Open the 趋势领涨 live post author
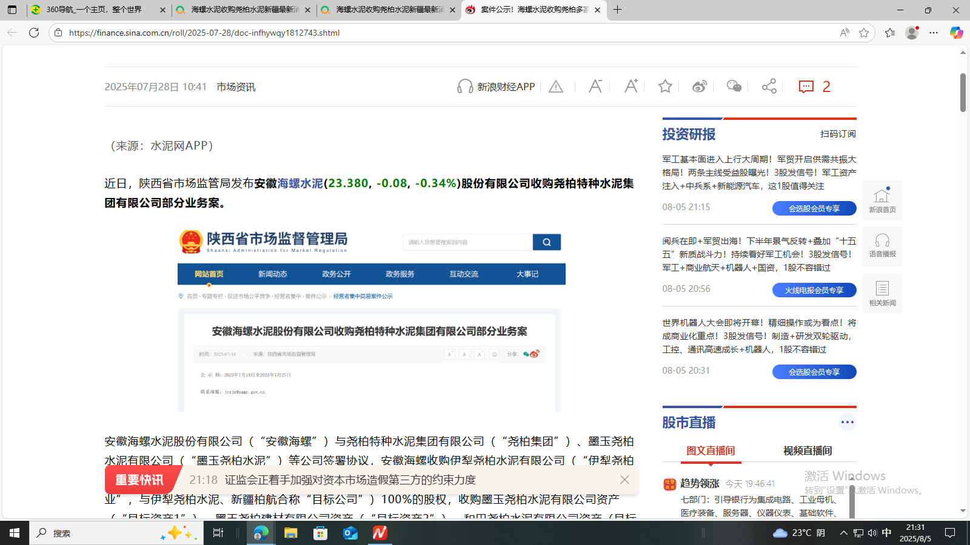970x545 pixels. (700, 483)
